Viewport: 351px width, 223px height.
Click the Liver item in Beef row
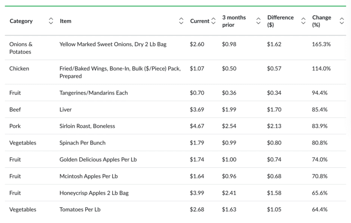[x=65, y=109]
